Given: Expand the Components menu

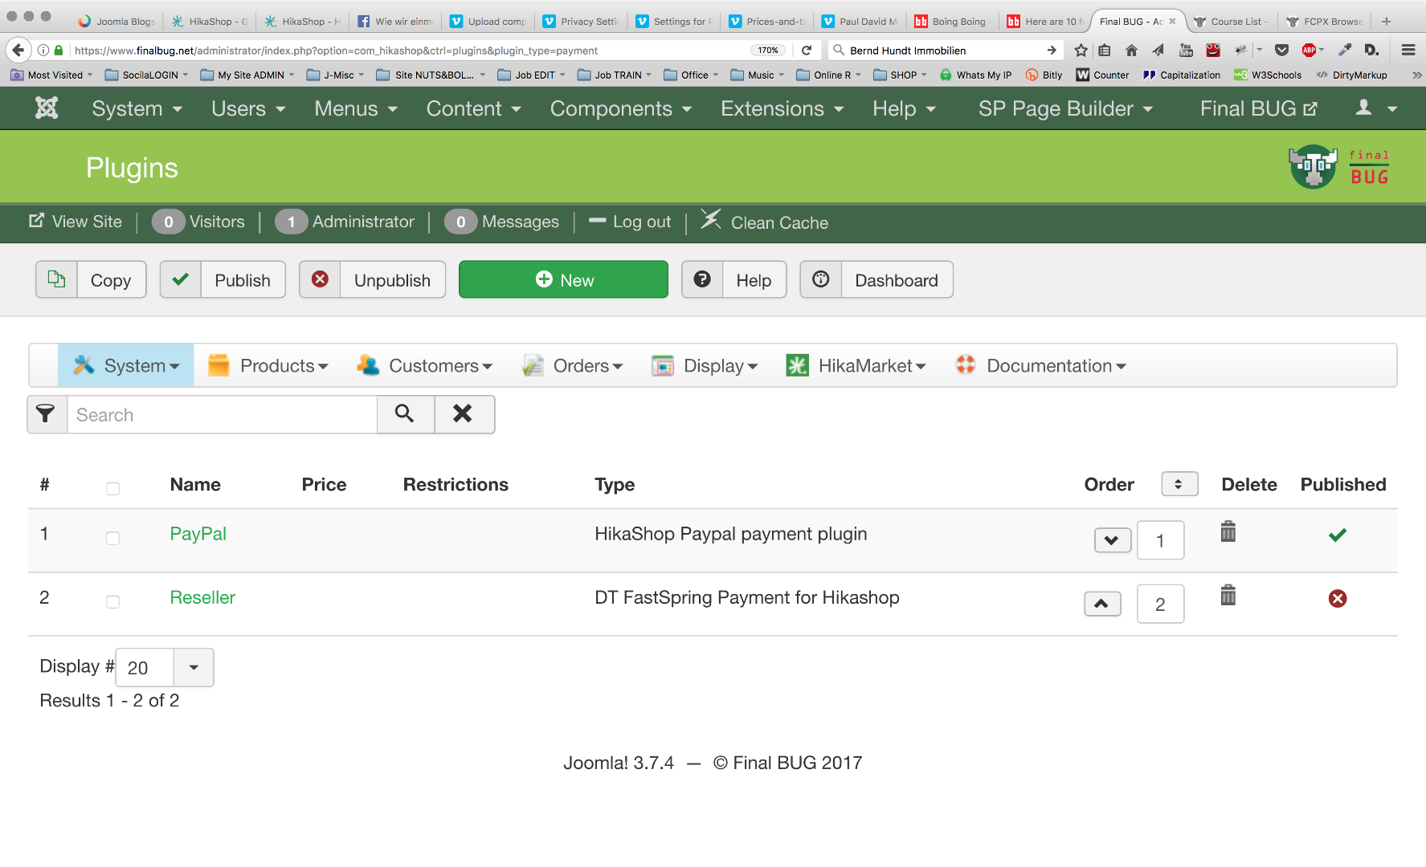Looking at the screenshot, I should point(620,108).
